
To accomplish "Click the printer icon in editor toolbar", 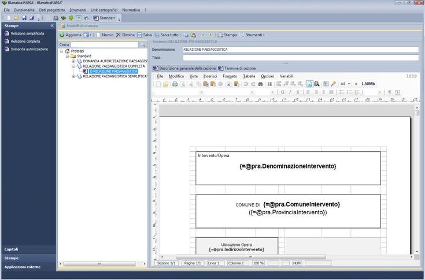I will (x=175, y=84).
